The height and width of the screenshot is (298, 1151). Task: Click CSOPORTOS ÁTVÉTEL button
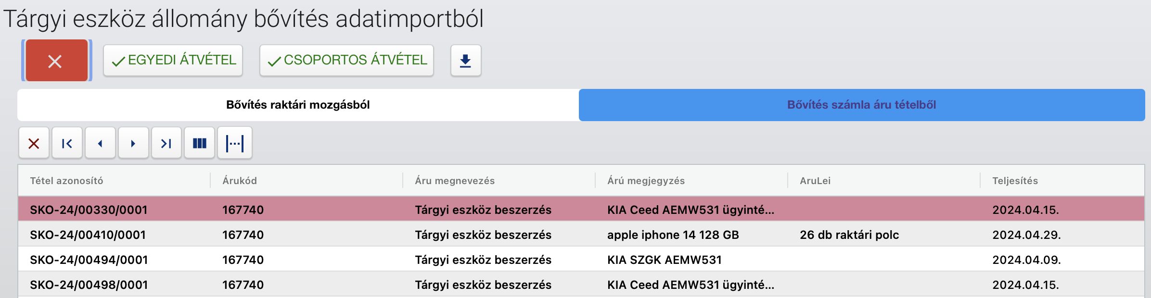pyautogui.click(x=346, y=61)
